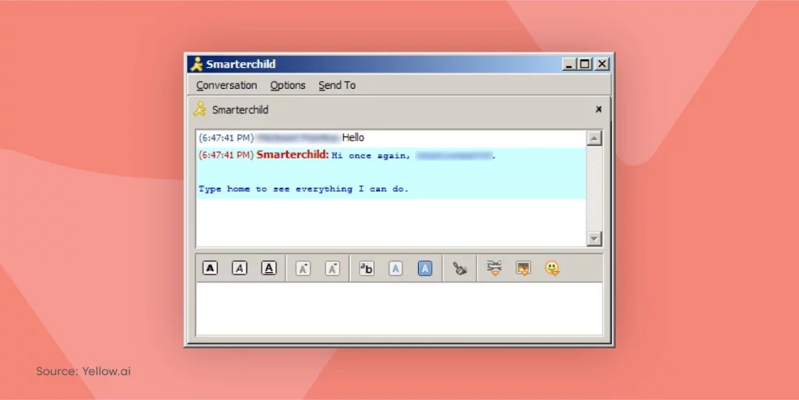
Task: Maximize the Smarterchild window
Action: click(585, 64)
